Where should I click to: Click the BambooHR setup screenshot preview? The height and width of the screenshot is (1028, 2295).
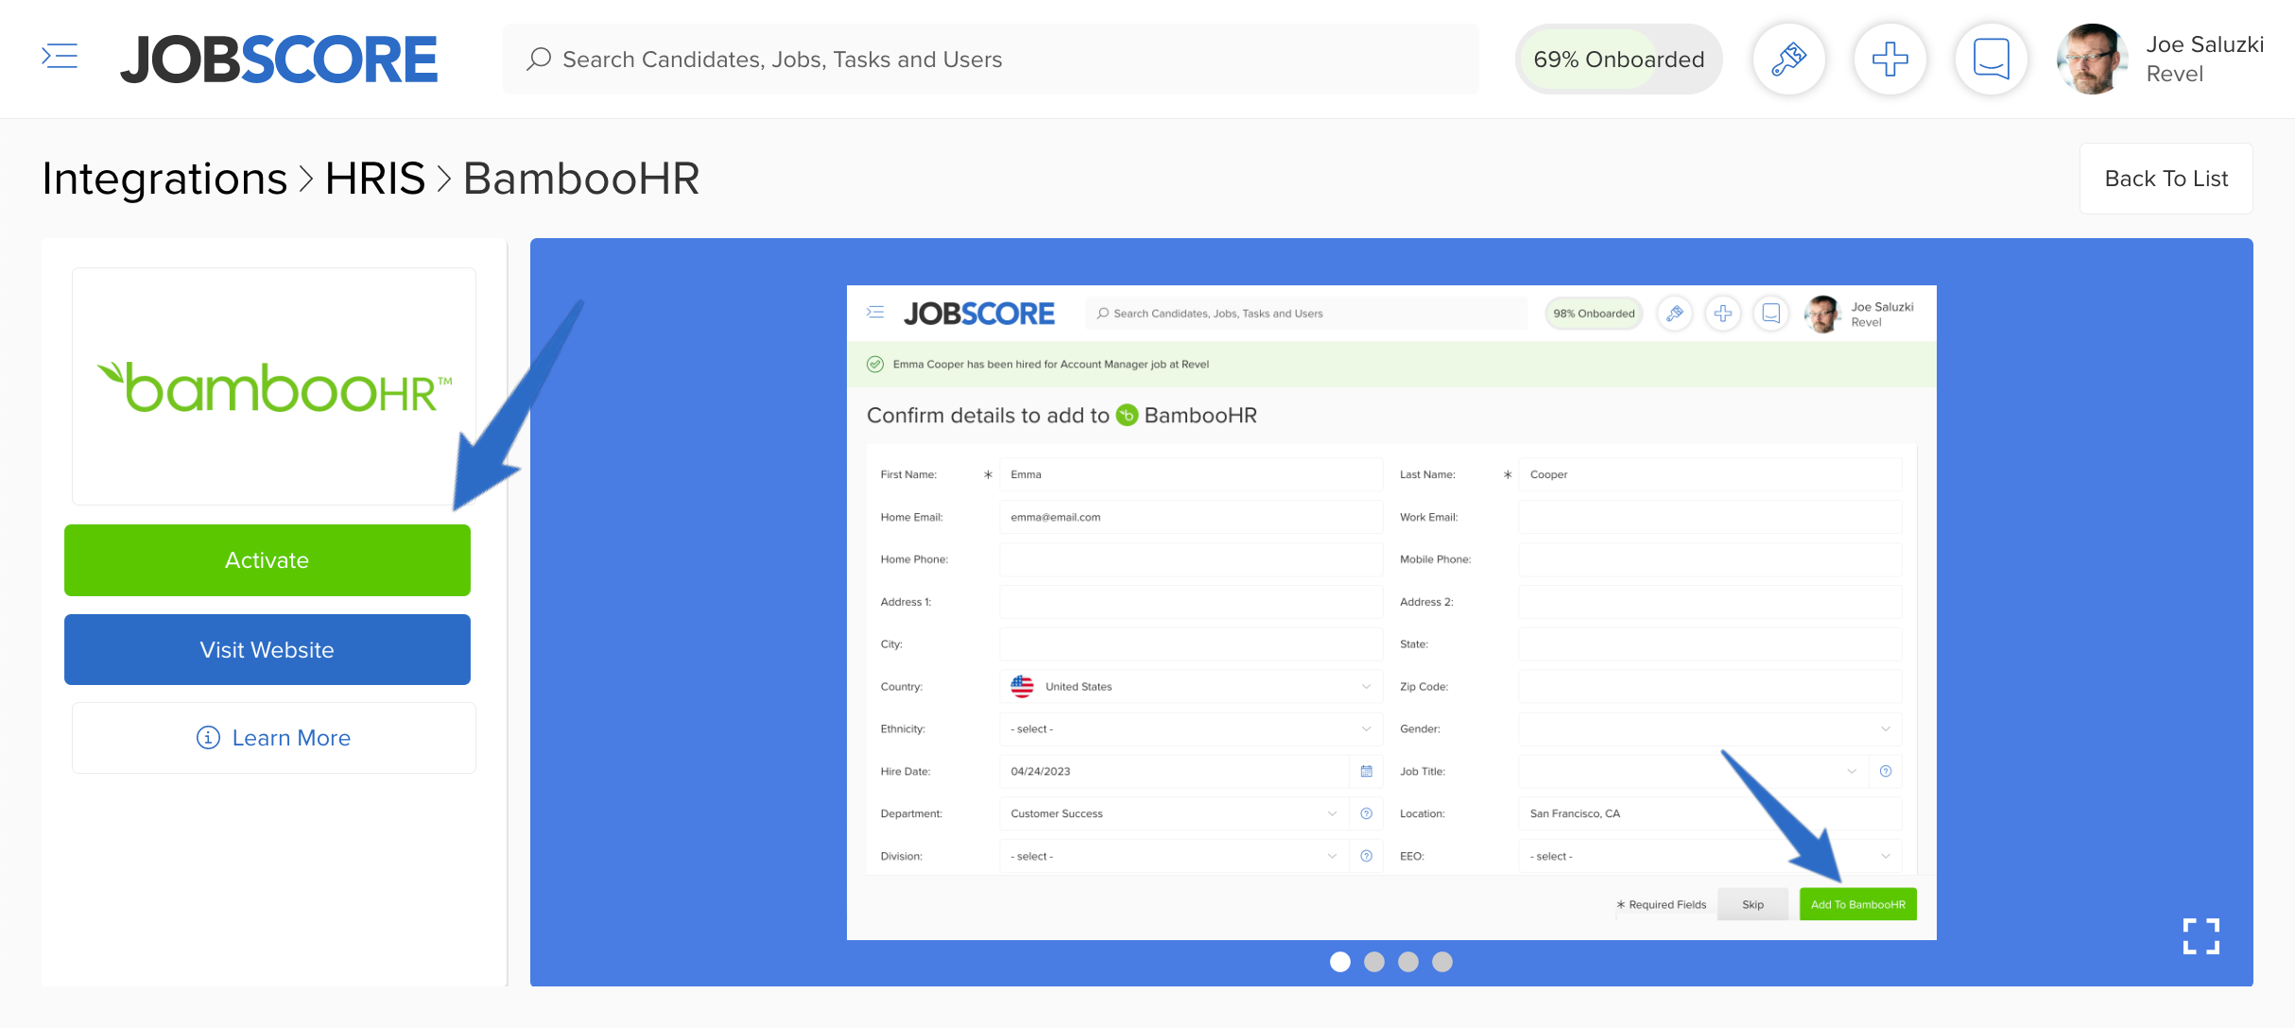click(x=1391, y=612)
